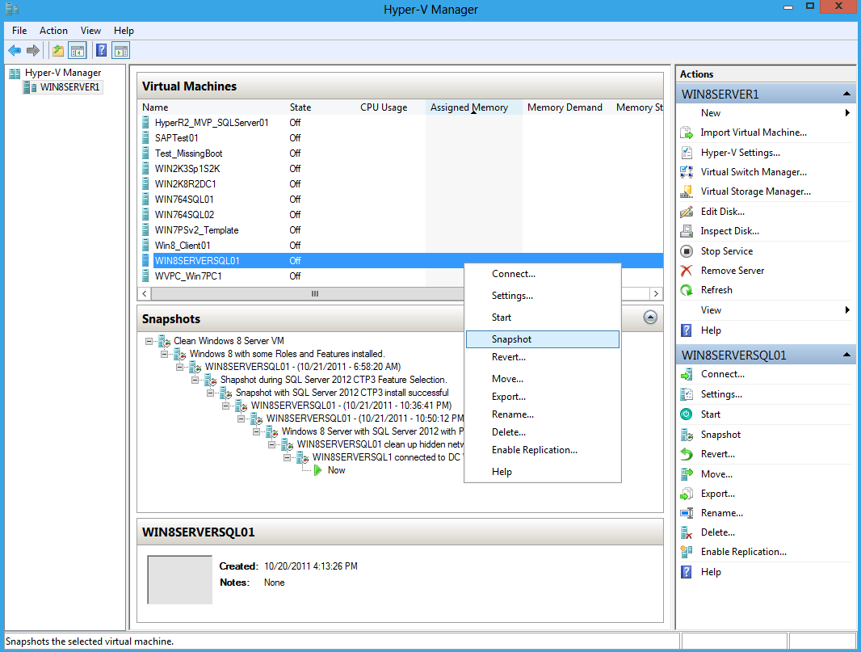Click the Connect icon in WIN8SERVERSQL01 actions
This screenshot has height=652, width=861.
click(687, 375)
